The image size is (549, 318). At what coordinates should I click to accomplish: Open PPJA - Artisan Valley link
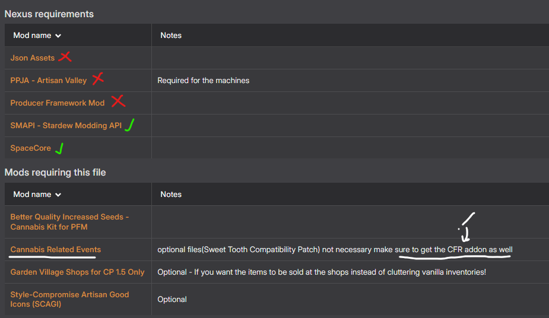pos(49,81)
